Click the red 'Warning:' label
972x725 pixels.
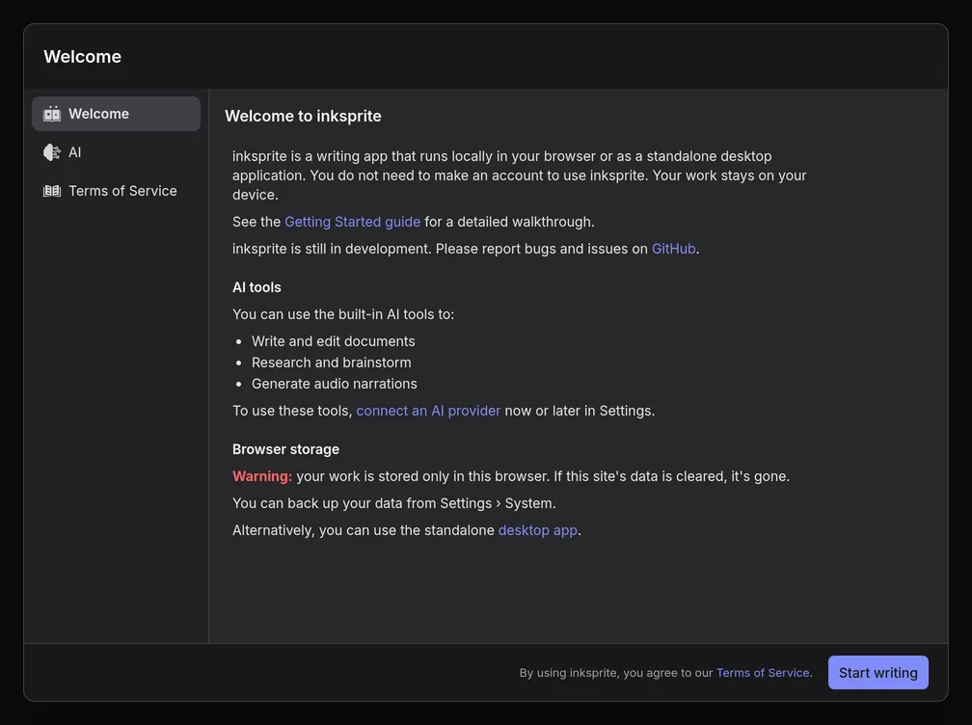(262, 476)
